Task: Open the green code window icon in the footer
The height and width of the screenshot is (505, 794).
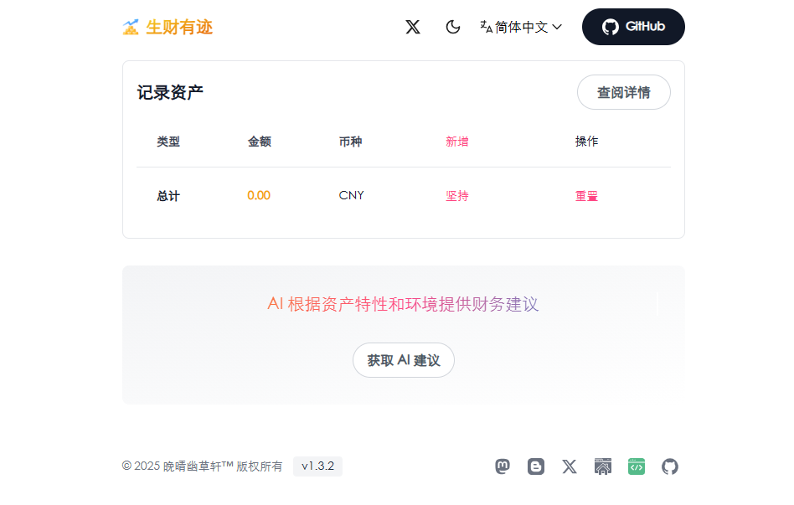Action: click(637, 466)
